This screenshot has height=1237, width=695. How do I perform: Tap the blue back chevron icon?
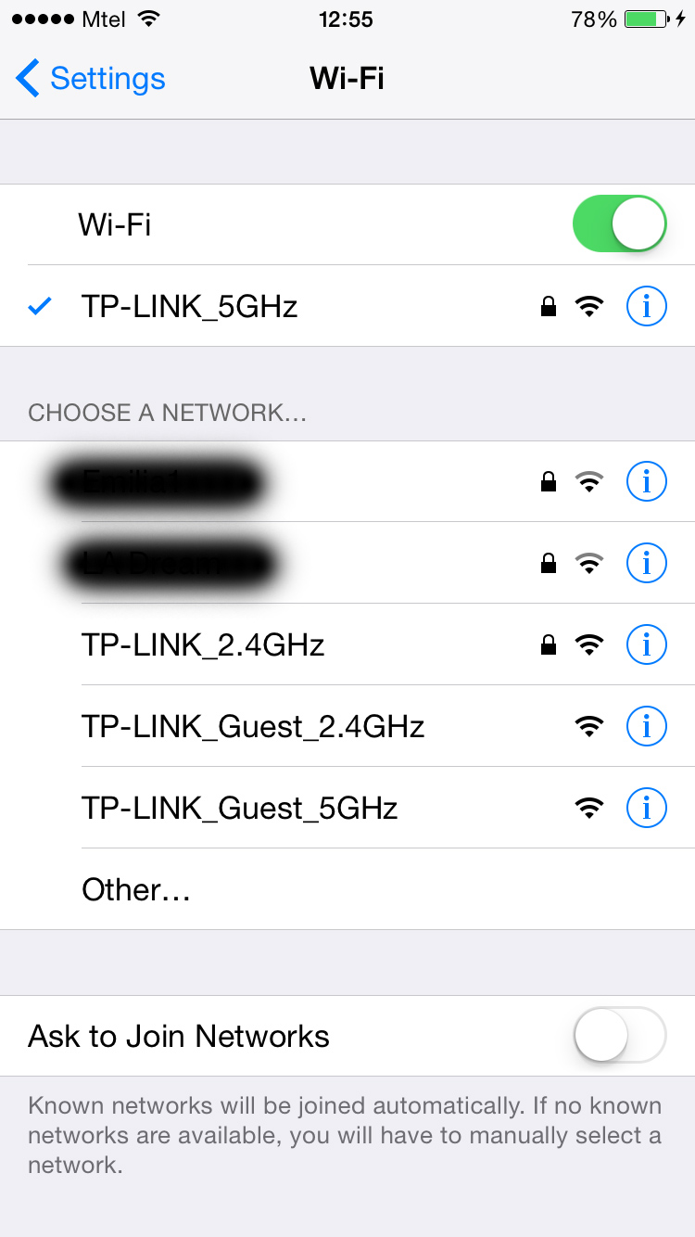pos(28,79)
